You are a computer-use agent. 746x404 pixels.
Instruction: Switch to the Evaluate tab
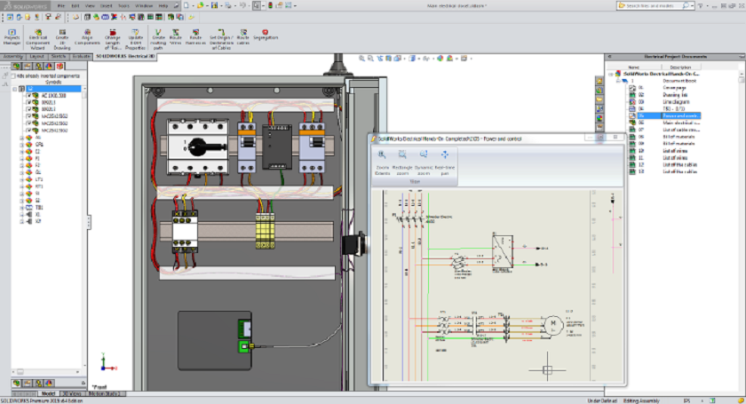81,57
